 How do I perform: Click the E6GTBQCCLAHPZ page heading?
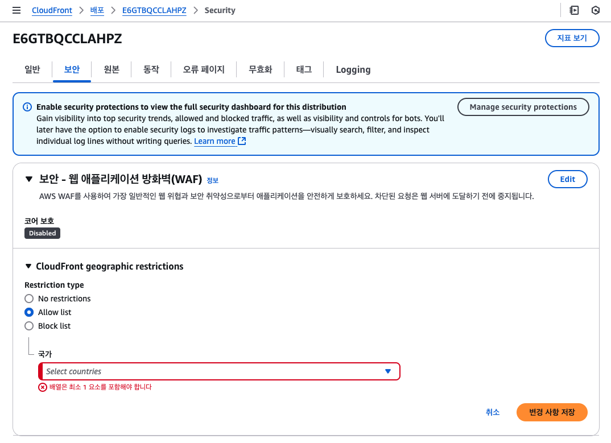coord(67,39)
